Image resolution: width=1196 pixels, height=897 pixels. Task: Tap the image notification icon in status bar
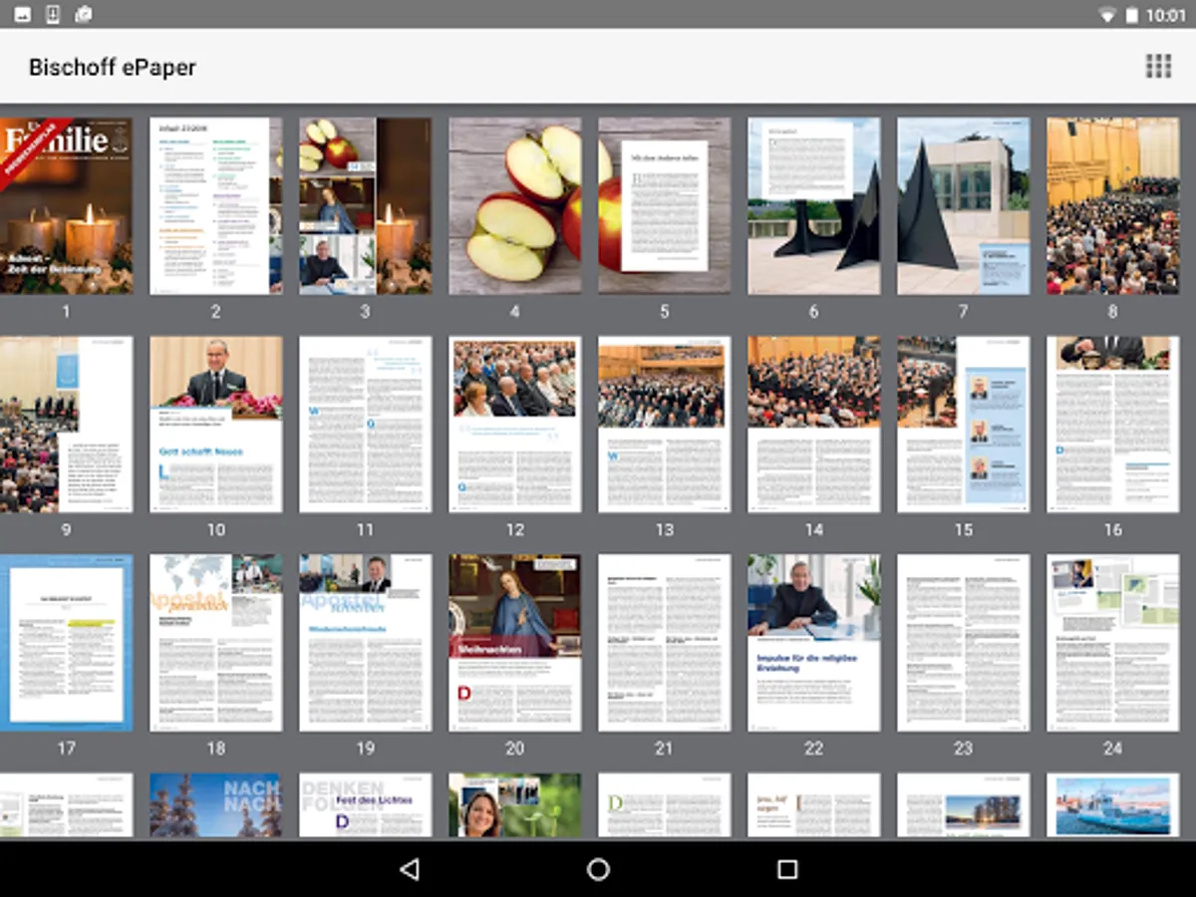coord(22,14)
